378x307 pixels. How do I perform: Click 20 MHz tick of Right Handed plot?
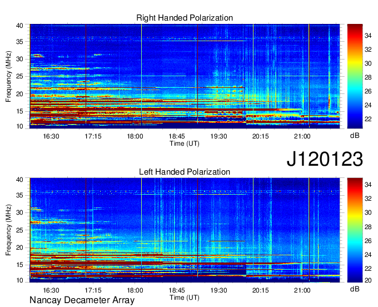tap(19, 94)
